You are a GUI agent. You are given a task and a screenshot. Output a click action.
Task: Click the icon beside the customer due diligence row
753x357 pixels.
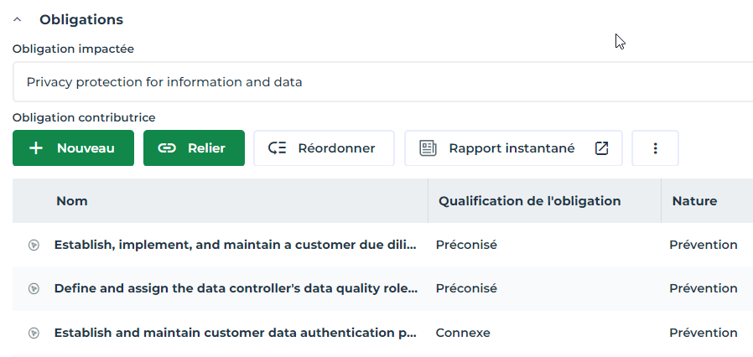tap(34, 245)
